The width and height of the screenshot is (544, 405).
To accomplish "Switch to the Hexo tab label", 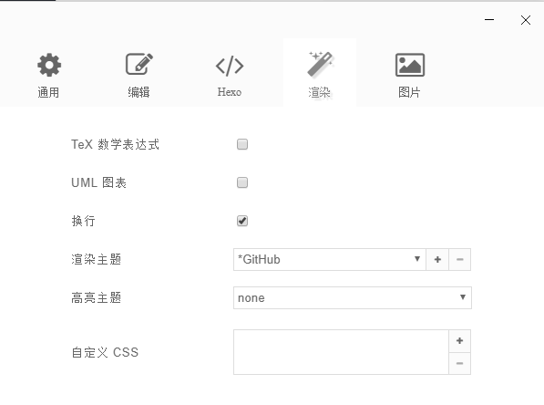I will (230, 92).
